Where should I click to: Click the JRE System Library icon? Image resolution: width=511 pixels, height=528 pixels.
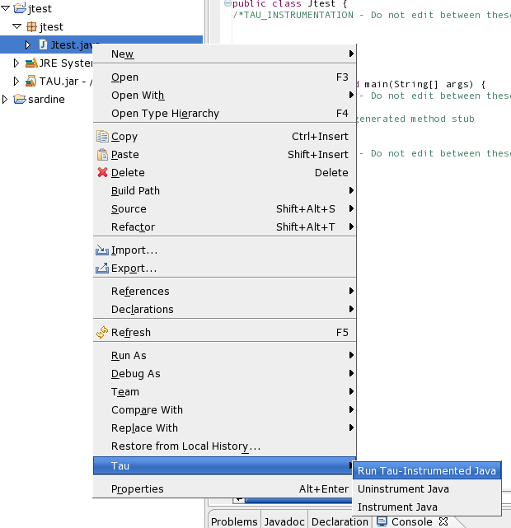(31, 63)
